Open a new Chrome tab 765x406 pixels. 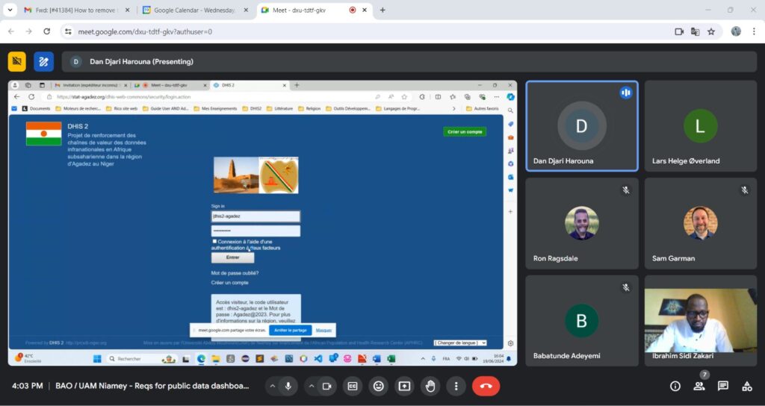click(x=382, y=10)
